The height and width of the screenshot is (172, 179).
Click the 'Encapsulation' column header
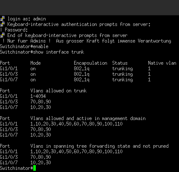tap(90, 63)
